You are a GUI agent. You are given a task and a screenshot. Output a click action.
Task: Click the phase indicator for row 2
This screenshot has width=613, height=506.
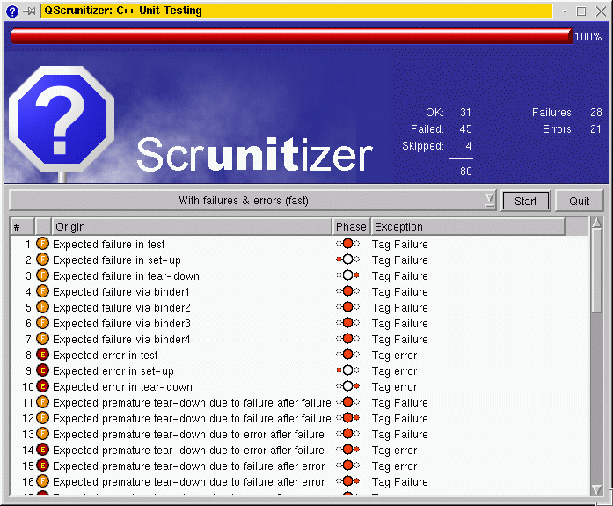click(x=348, y=260)
